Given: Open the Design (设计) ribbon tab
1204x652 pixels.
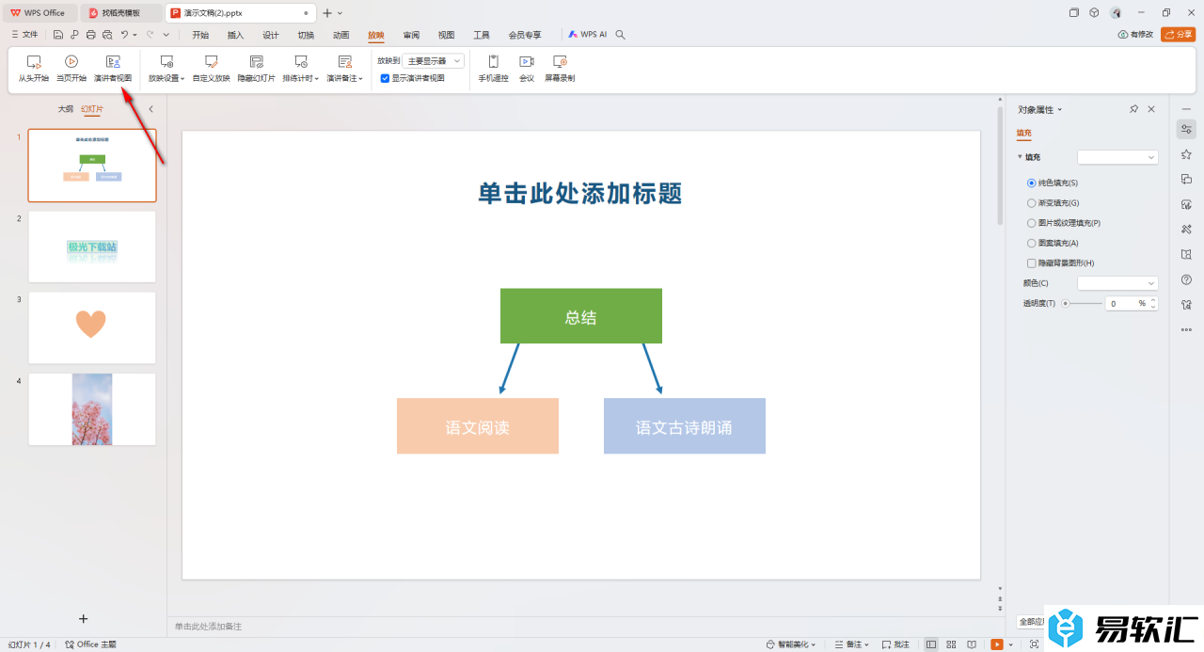Looking at the screenshot, I should [271, 35].
